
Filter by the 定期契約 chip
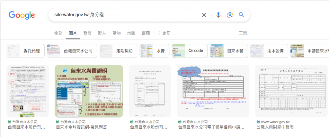point(118,51)
